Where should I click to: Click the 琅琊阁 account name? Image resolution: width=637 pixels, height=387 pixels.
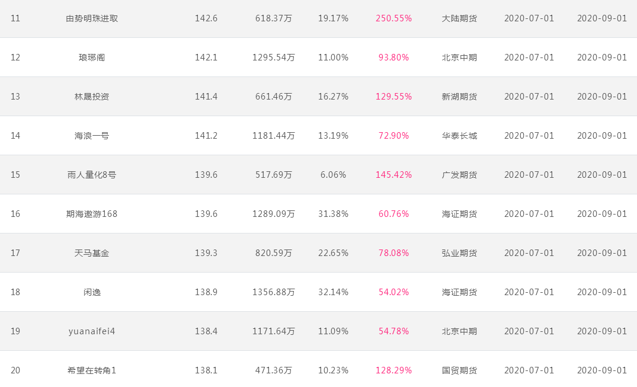(92, 57)
